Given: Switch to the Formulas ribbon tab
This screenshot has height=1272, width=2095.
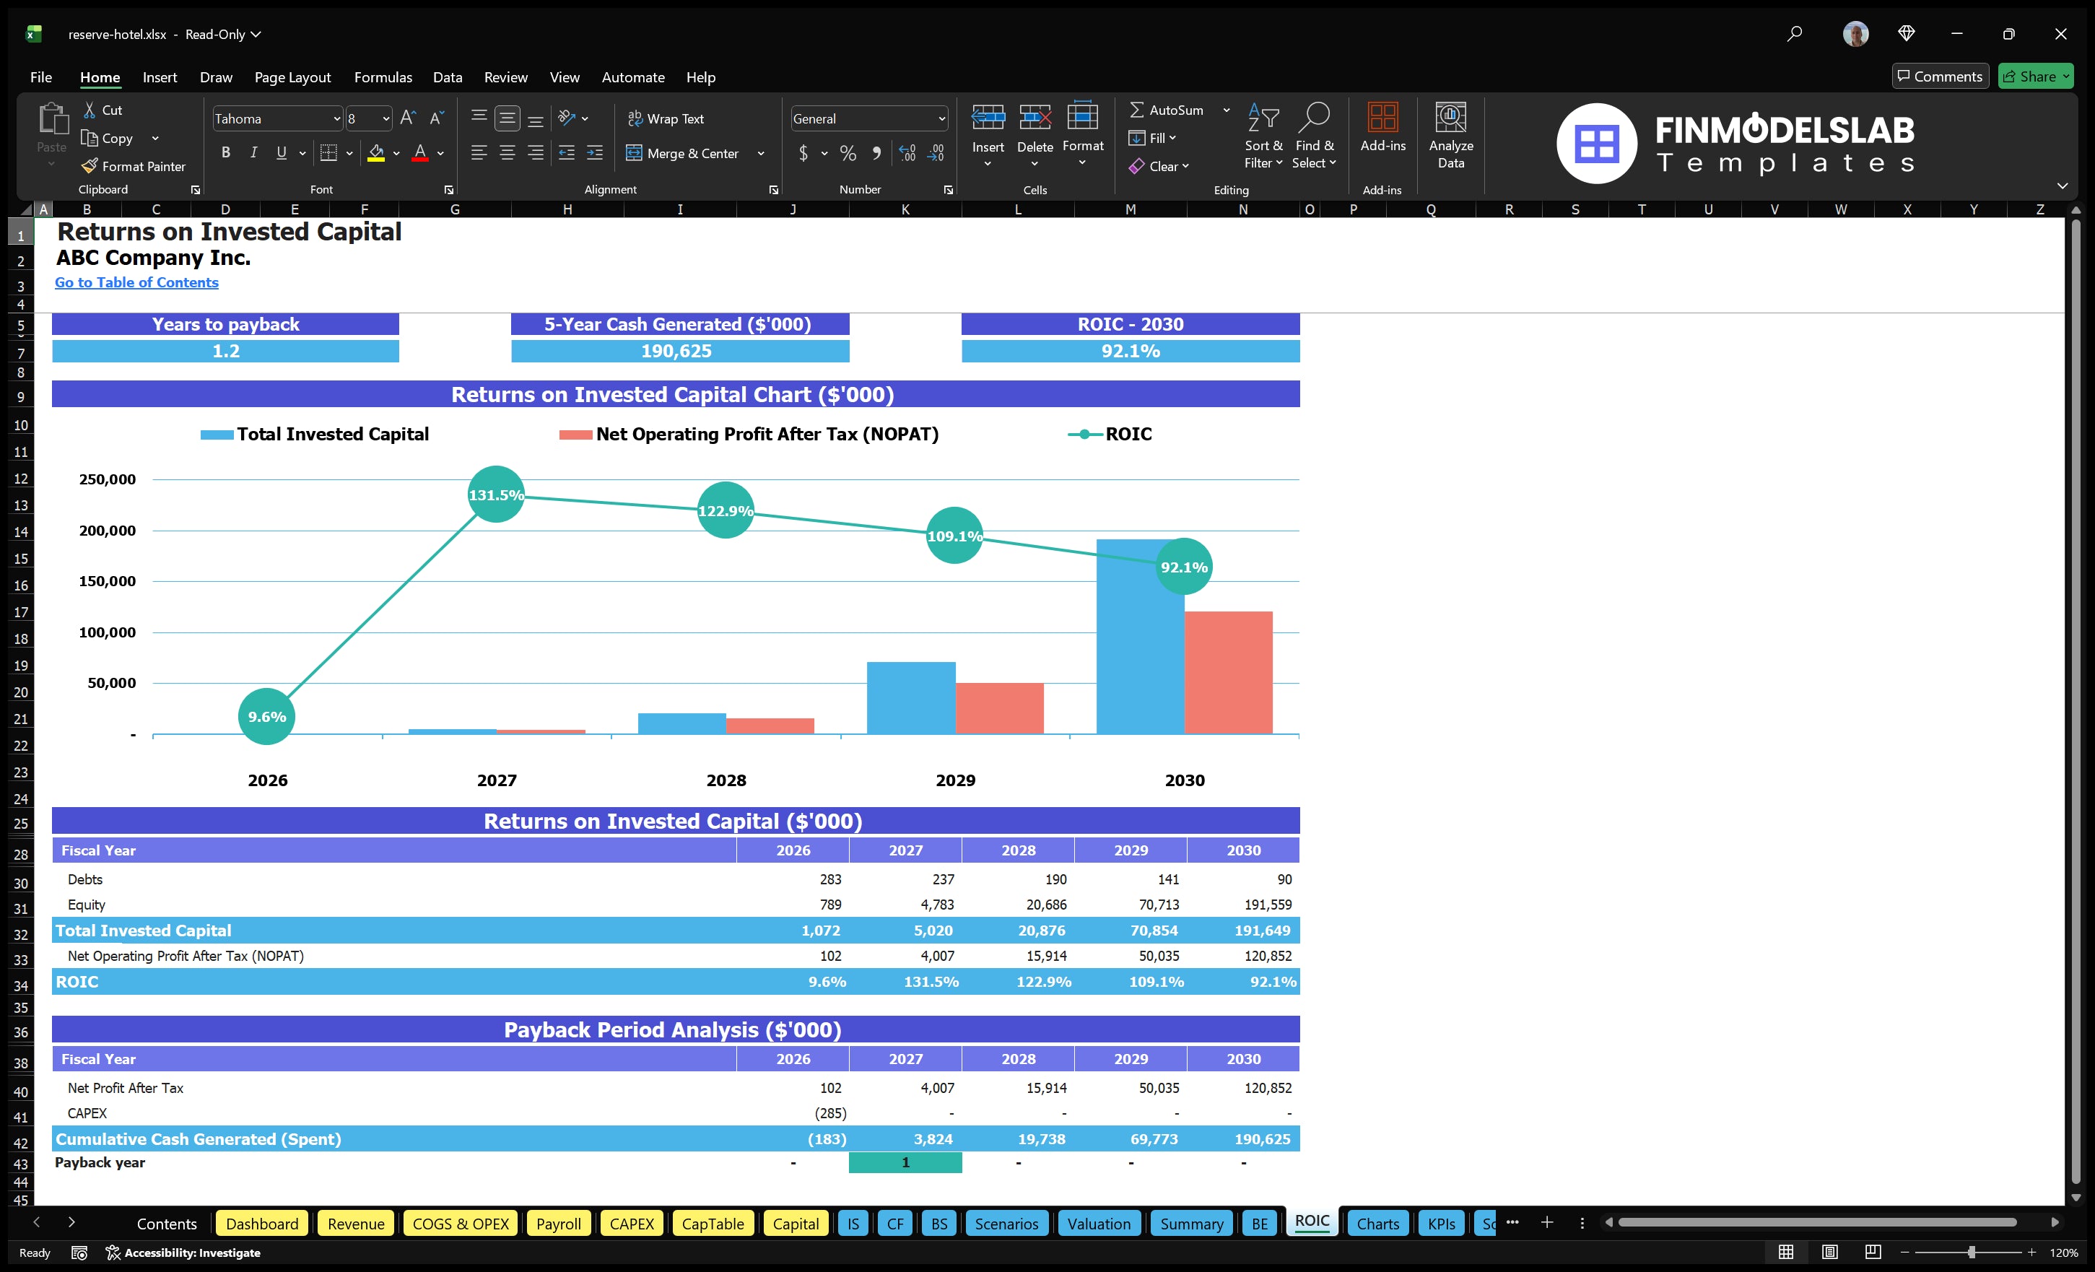Looking at the screenshot, I should point(383,77).
